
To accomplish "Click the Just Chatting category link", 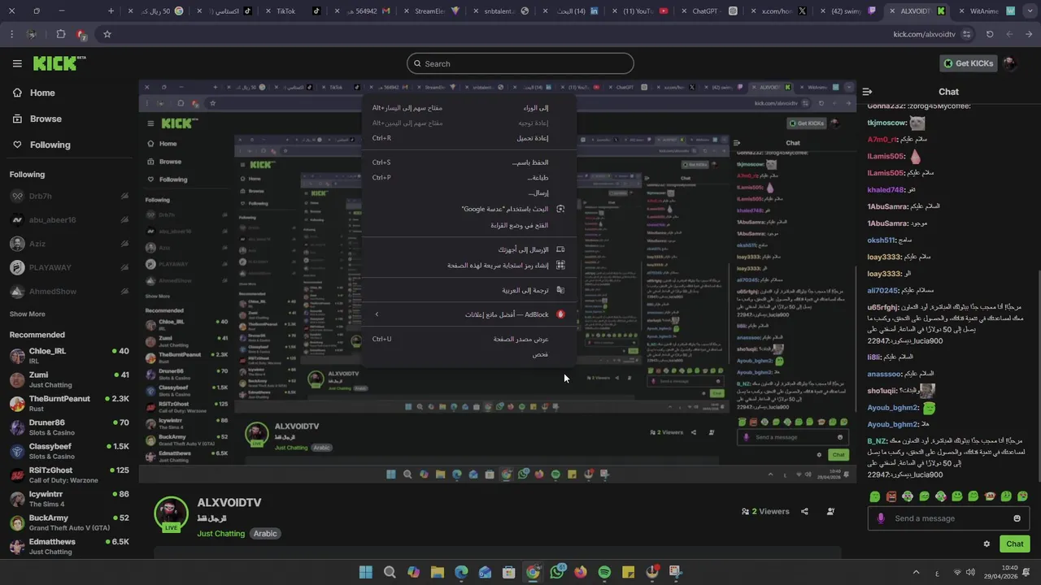I will 220,534.
